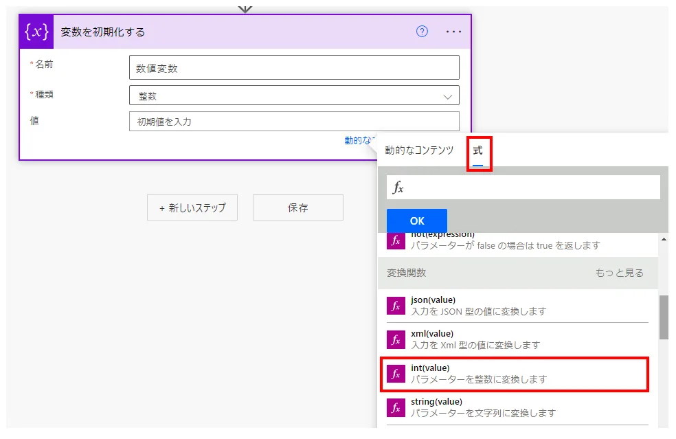Click the fx icon beside string(value)
Viewport: 676px width, 439px height.
[x=396, y=407]
